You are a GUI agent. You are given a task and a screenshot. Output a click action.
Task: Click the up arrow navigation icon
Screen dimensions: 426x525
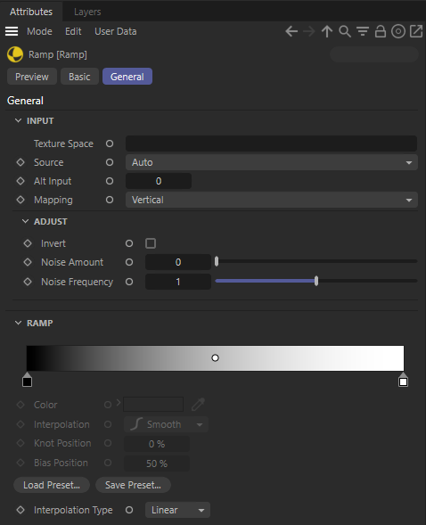coord(327,31)
